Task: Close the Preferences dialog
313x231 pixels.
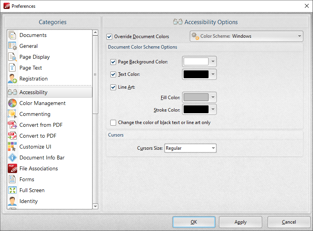Action: coord(307,6)
